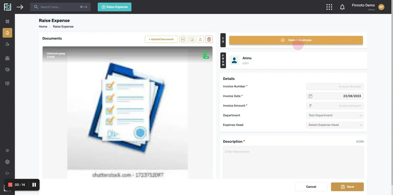The width and height of the screenshot is (393, 195).
Task: Click the Cancel button
Action: click(x=311, y=187)
